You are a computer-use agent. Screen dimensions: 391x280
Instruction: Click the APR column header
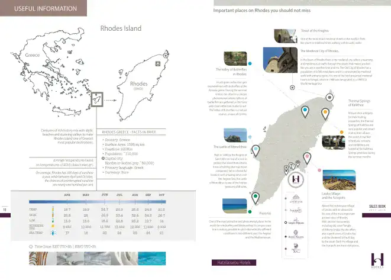coord(67,195)
